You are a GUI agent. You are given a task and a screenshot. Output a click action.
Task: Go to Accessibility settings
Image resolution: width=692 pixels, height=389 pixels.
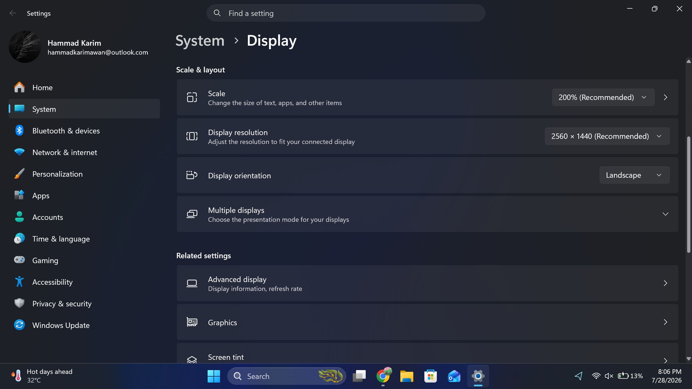coord(84,282)
